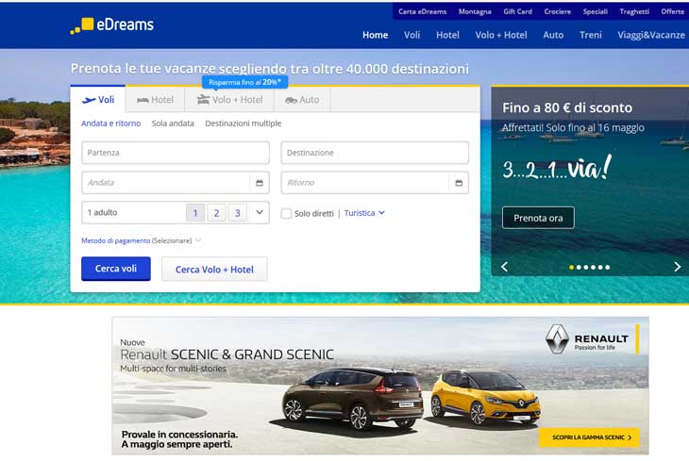Open Home in main navigation
The image size is (689, 461).
[x=376, y=35]
